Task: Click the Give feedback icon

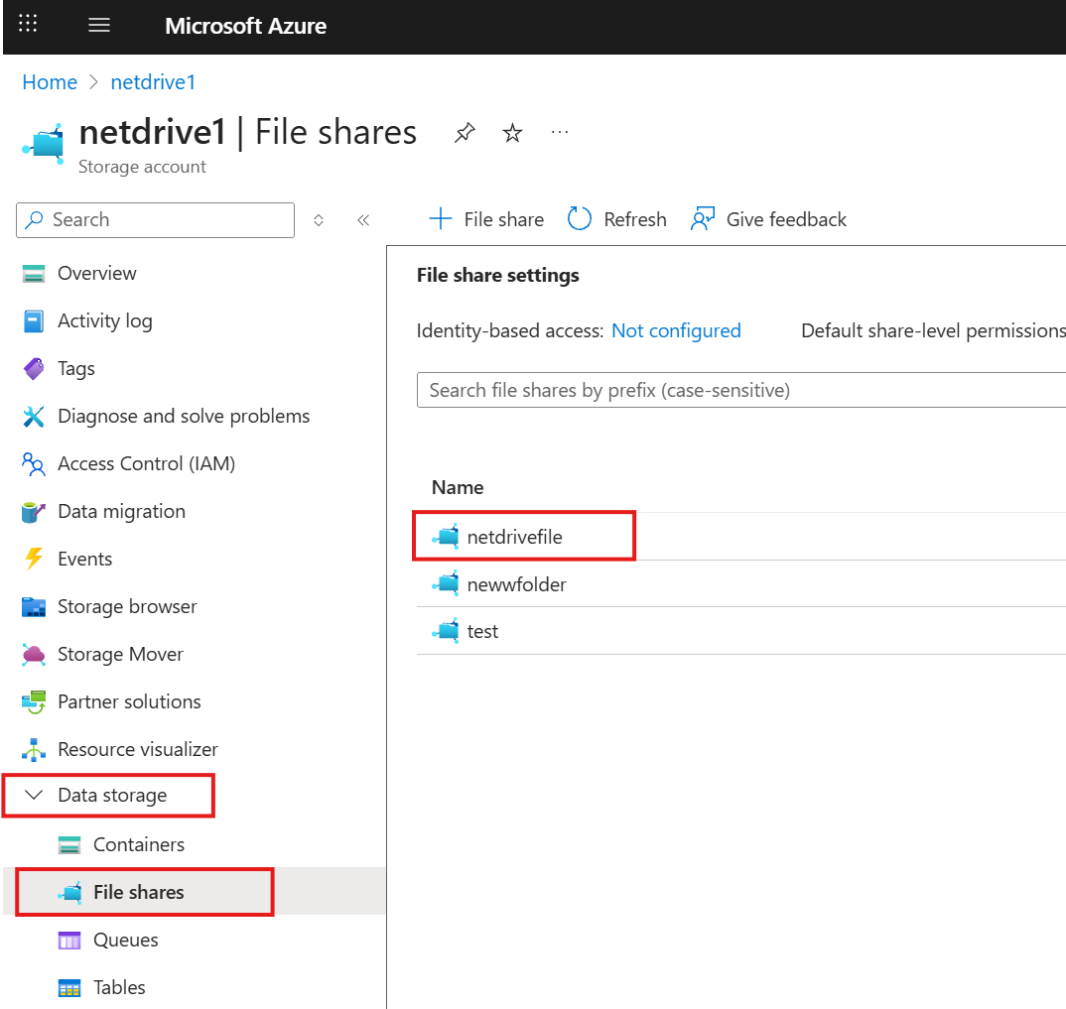Action: pyautogui.click(x=703, y=218)
